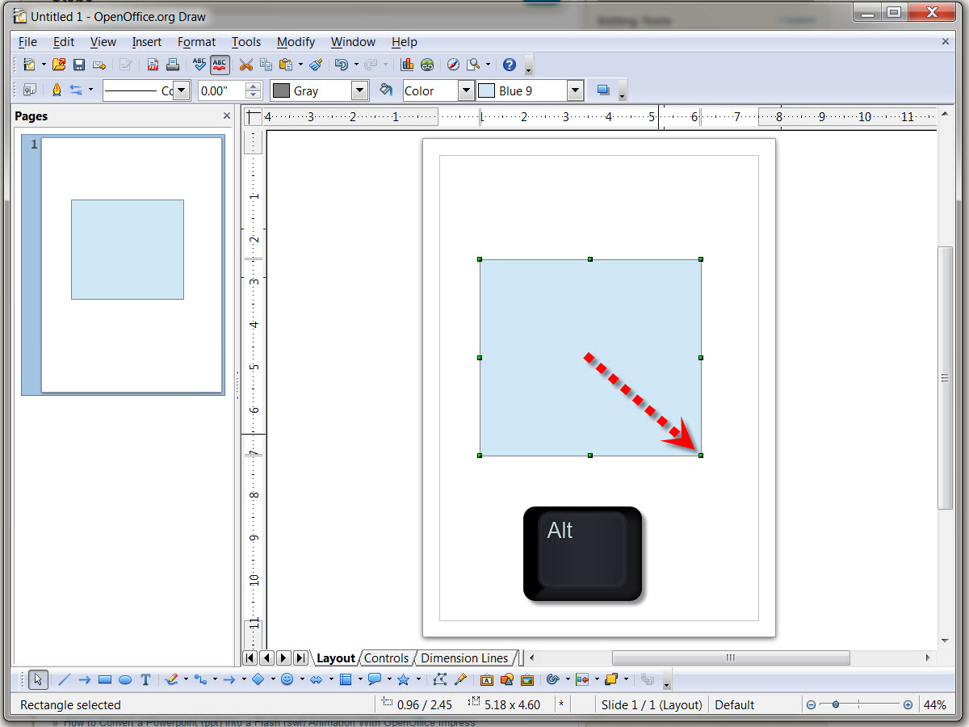
Task: Open the Fontwork Gallery
Action: click(485, 679)
